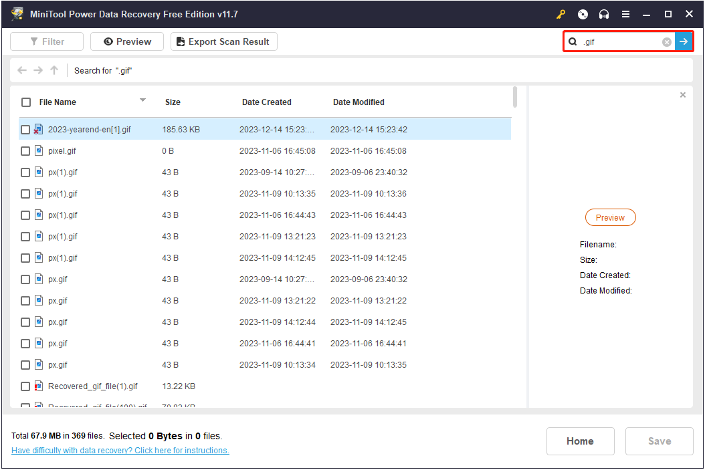Go up one level arrow
705x470 pixels.
[x=54, y=71]
